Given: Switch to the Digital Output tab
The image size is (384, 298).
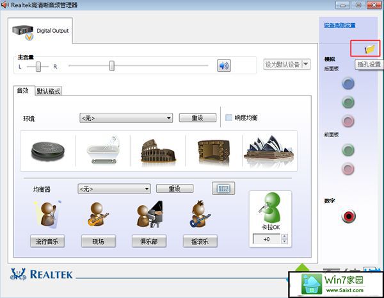Looking at the screenshot, I should pyautogui.click(x=40, y=31).
